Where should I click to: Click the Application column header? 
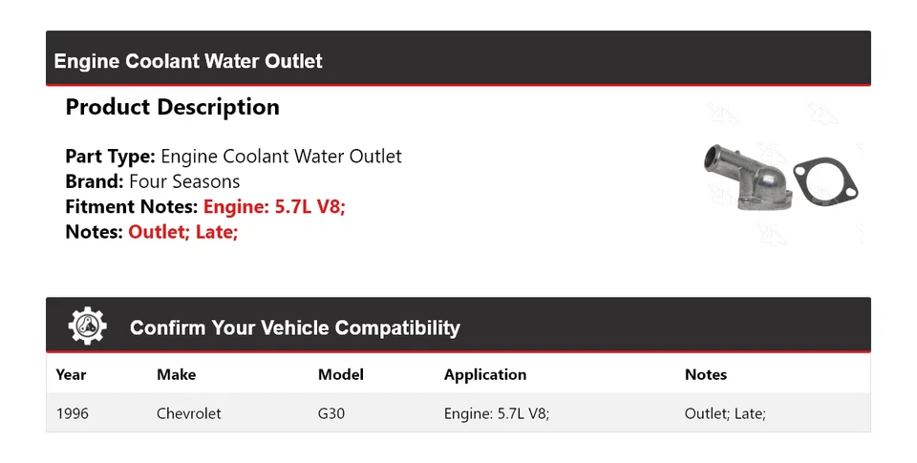pos(484,375)
